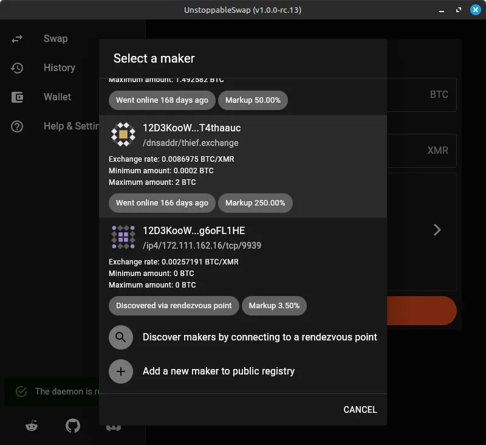Click the BTC amount input field
The width and height of the screenshot is (486, 445).
[422, 95]
